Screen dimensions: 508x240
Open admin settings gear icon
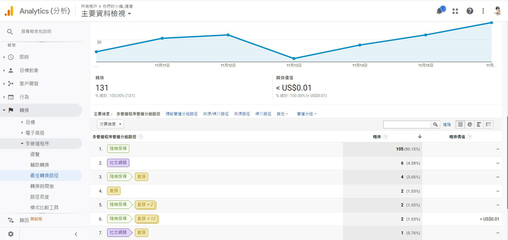pyautogui.click(x=11, y=234)
